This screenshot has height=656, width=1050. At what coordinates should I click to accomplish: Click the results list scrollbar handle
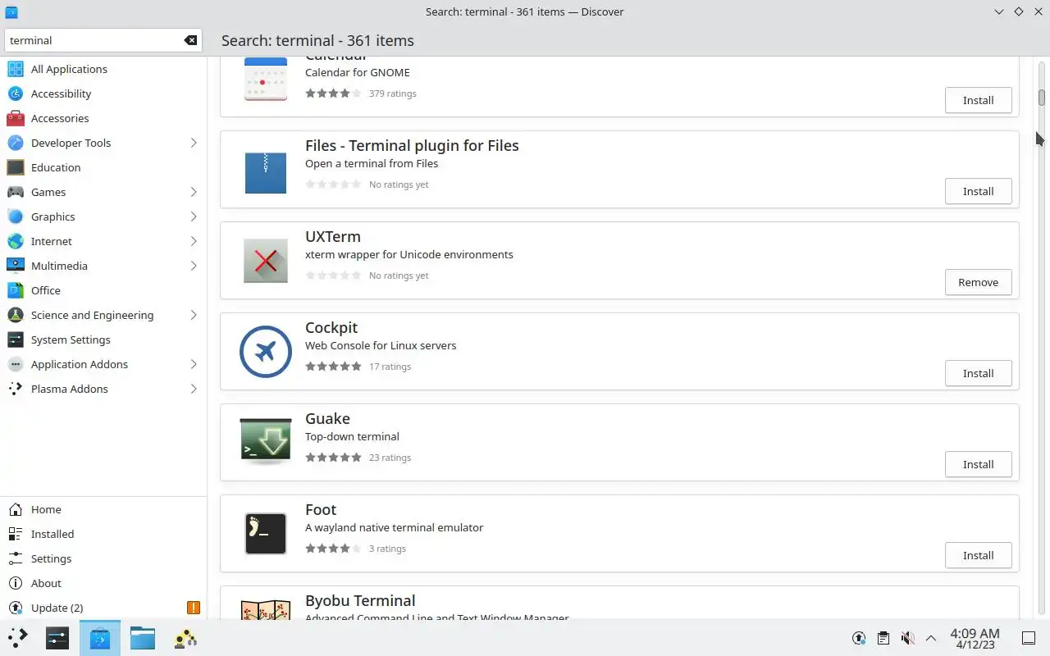click(x=1042, y=97)
